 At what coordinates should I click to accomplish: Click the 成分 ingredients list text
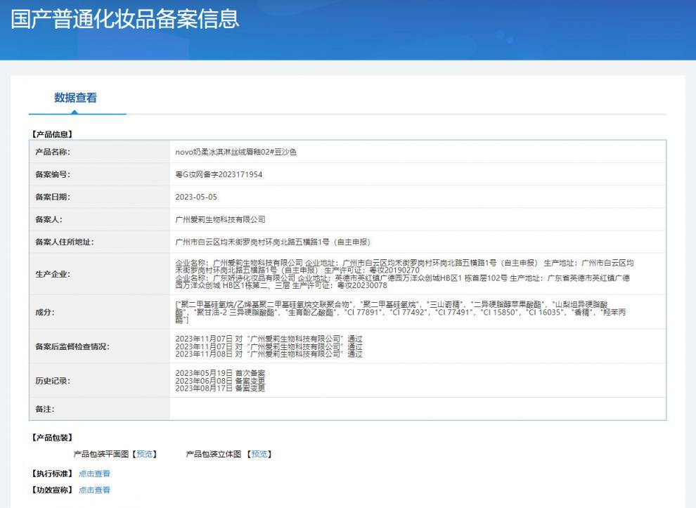(x=401, y=312)
